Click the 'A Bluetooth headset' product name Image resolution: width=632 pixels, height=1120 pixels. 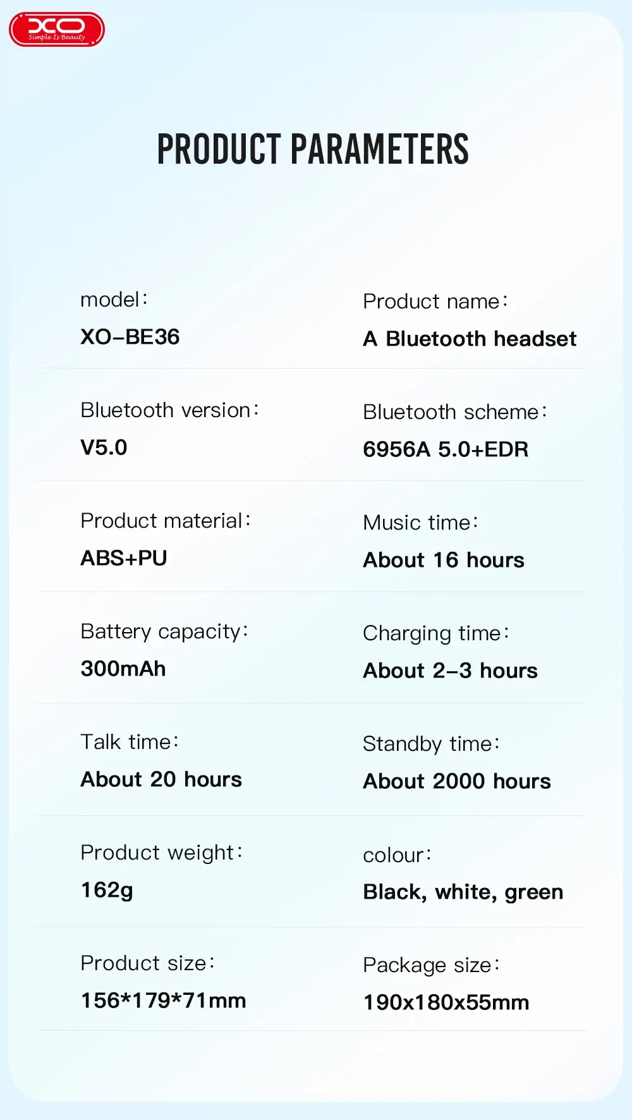470,339
